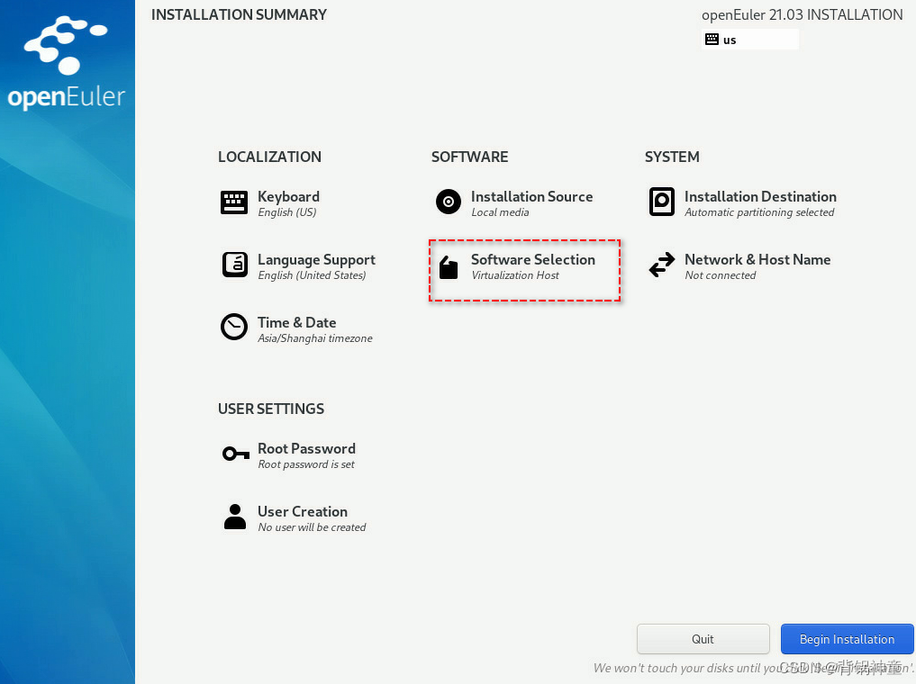916x684 pixels.
Task: Open Installation Destination label
Action: coord(760,197)
